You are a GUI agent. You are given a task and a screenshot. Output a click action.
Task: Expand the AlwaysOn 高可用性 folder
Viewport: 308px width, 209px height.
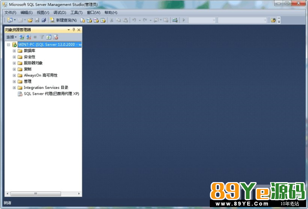tap(14, 75)
